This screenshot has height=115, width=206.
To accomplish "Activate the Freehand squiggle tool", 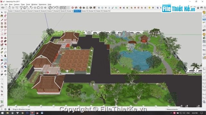I will [x=5, y=20].
